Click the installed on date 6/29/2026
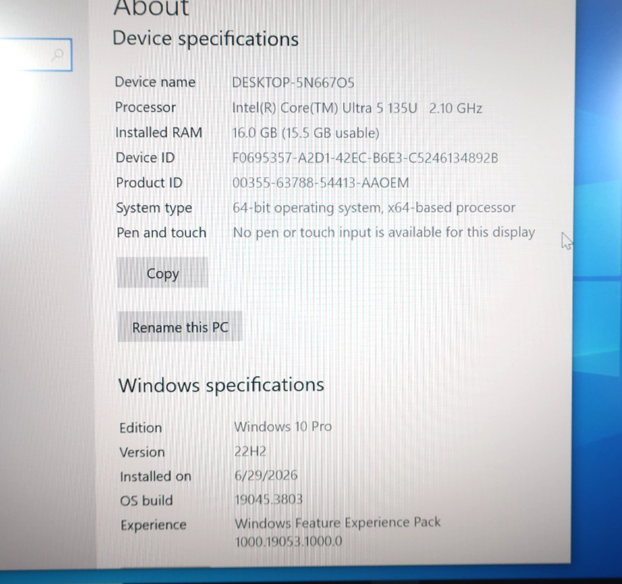622x584 pixels. coord(266,475)
